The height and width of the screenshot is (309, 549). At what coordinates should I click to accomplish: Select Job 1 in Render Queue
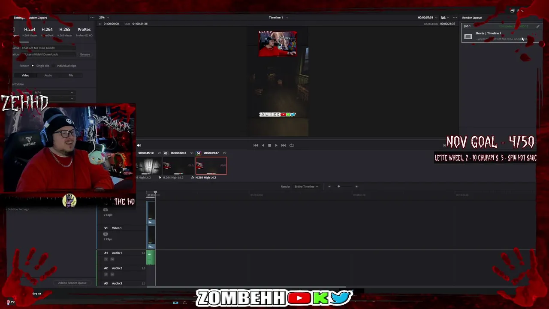coord(500,33)
